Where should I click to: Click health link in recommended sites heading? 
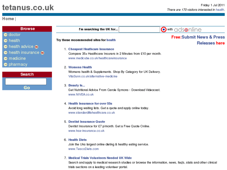[x=111, y=40]
